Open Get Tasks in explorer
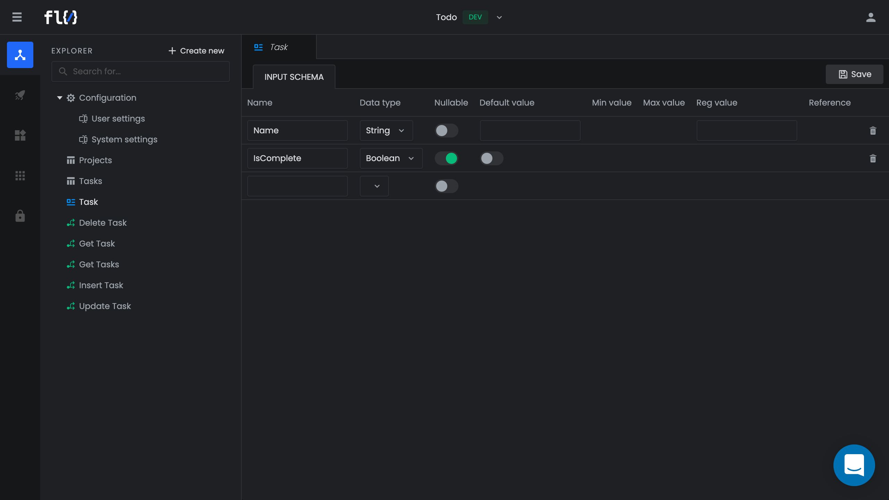 [99, 265]
